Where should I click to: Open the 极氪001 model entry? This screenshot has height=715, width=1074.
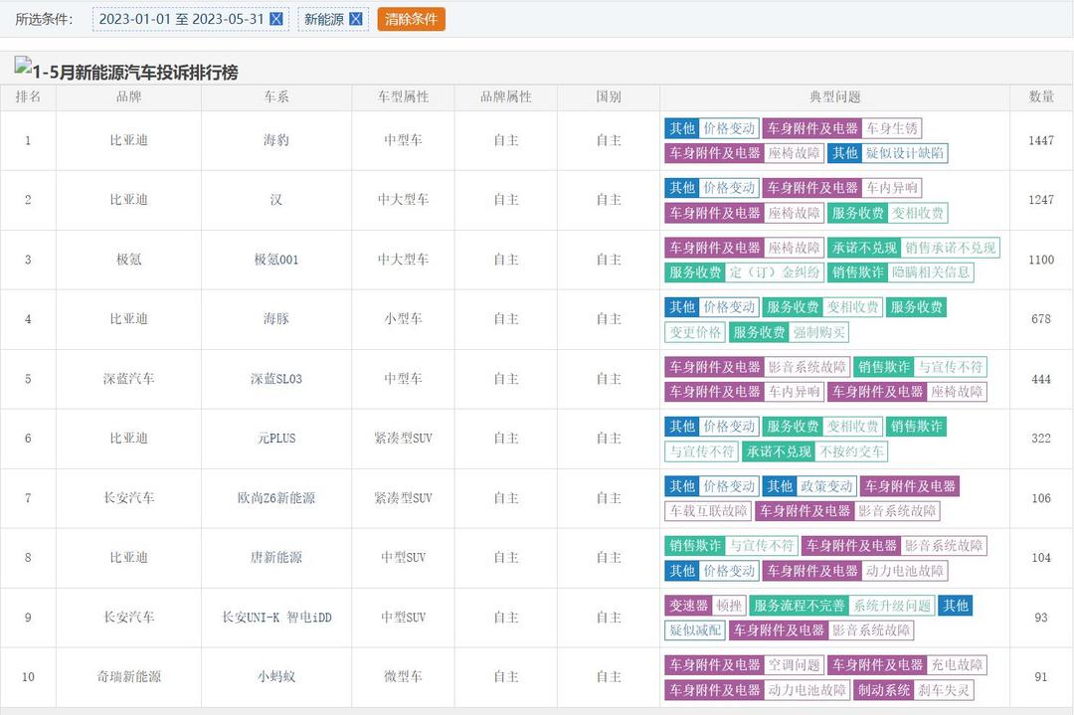(276, 260)
